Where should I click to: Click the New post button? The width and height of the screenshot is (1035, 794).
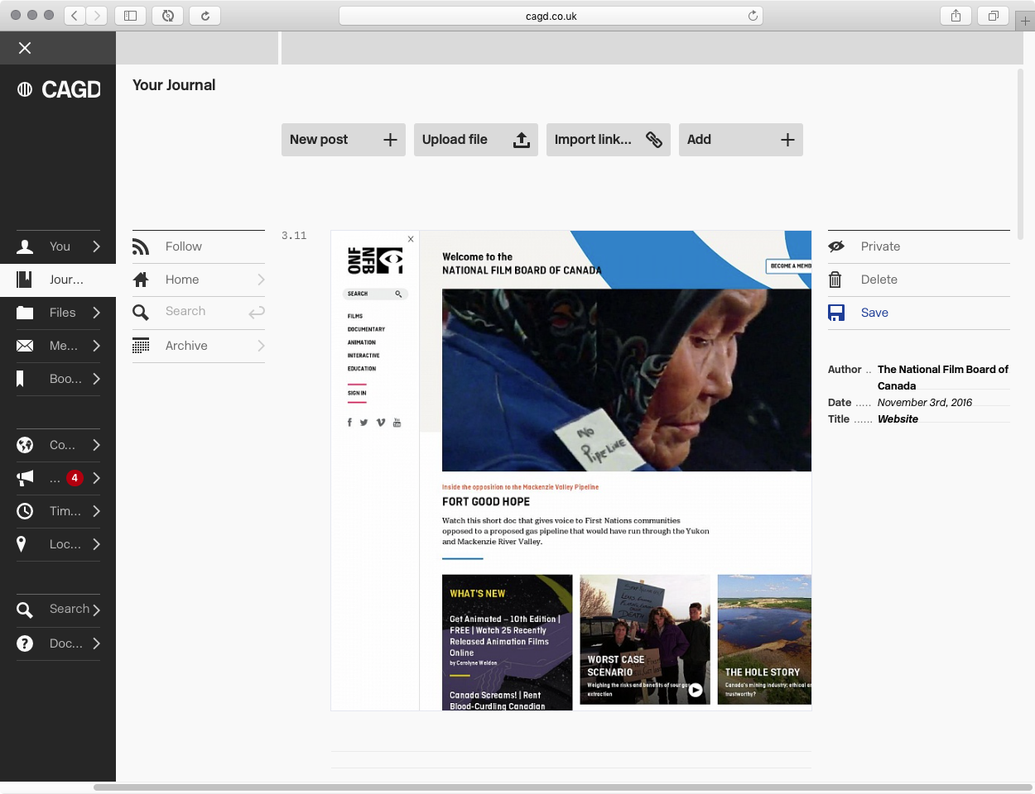tap(344, 140)
